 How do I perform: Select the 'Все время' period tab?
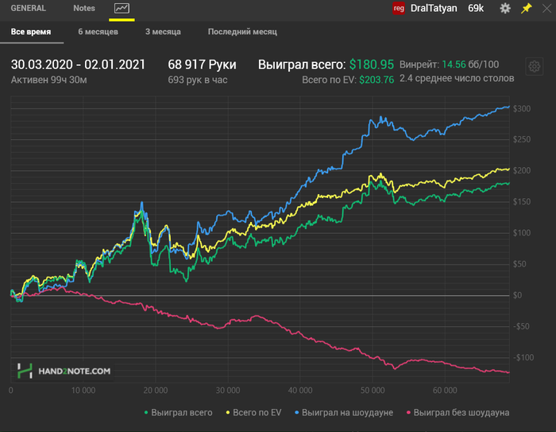pyautogui.click(x=31, y=32)
